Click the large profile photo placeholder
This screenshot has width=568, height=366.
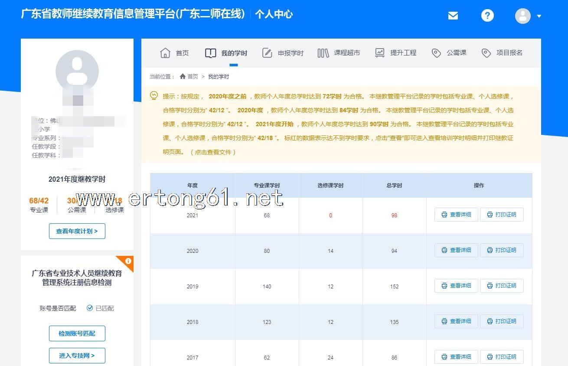point(77,72)
